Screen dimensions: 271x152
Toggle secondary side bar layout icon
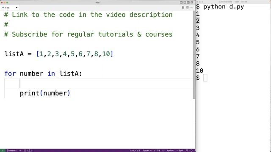188,3
